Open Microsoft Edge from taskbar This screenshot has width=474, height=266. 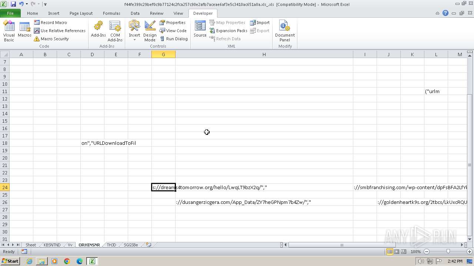point(80,261)
